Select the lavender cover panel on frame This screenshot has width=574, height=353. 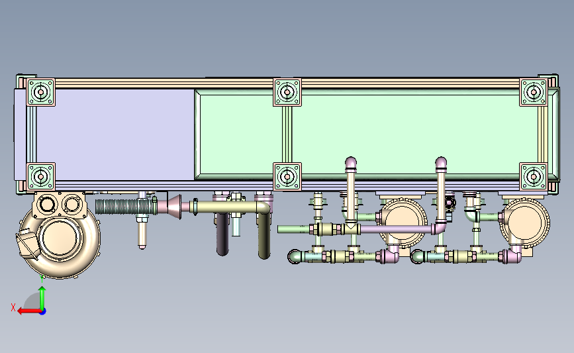click(x=115, y=134)
